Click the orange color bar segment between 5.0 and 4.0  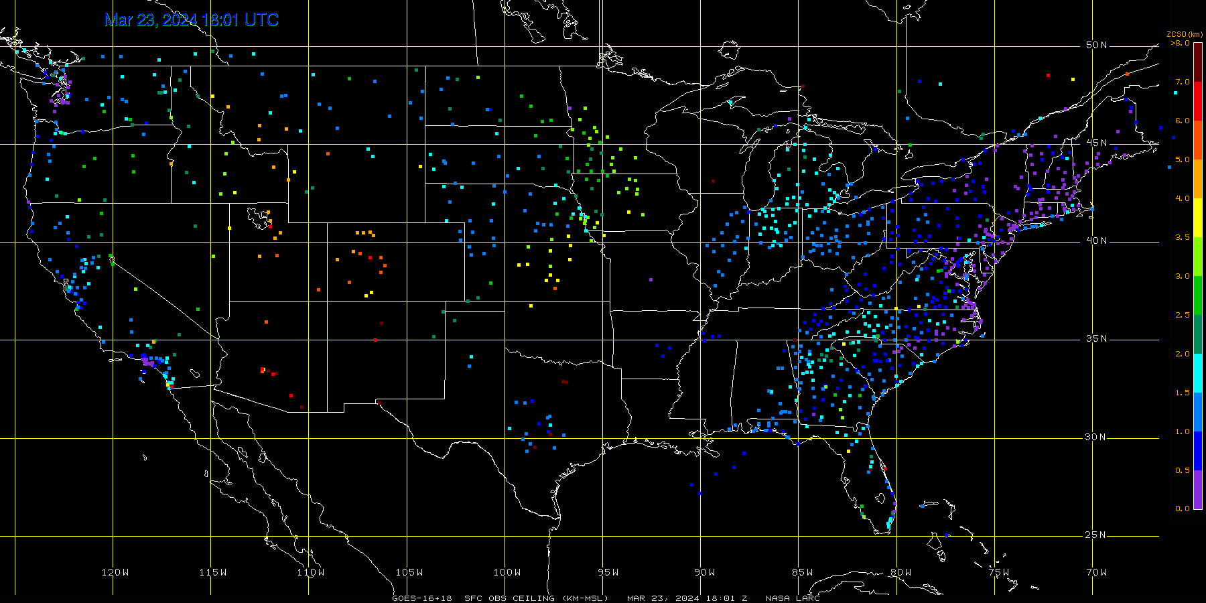[x=1197, y=179]
